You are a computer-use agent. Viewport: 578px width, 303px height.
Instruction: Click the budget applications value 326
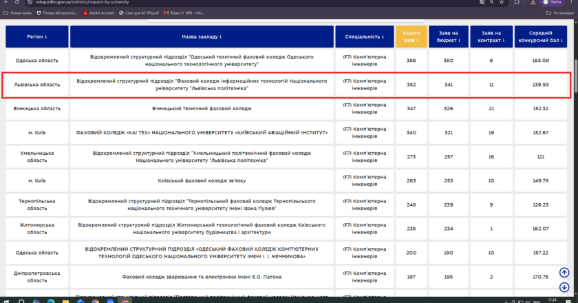pyautogui.click(x=449, y=109)
